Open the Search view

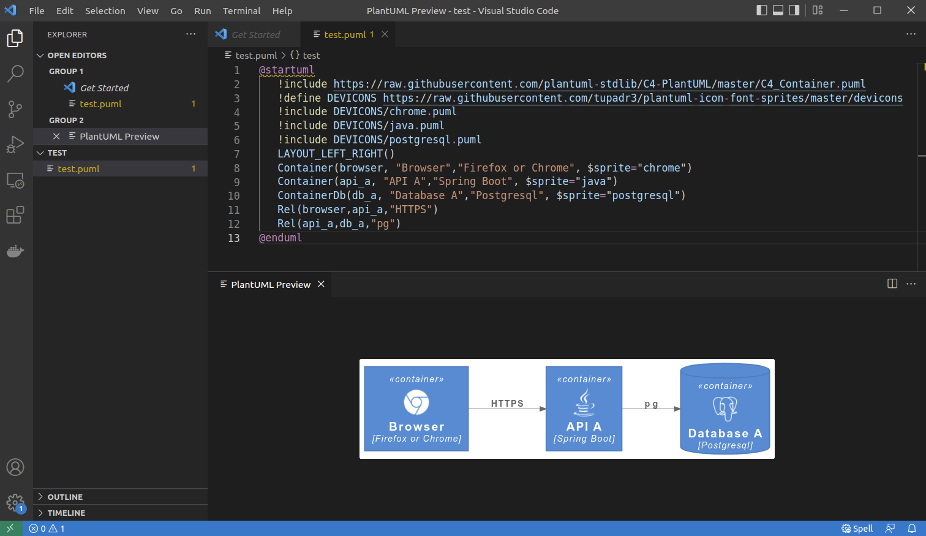(x=15, y=74)
